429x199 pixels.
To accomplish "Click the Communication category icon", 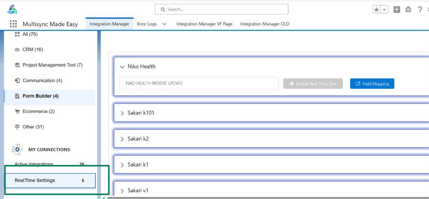I will point(17,81).
